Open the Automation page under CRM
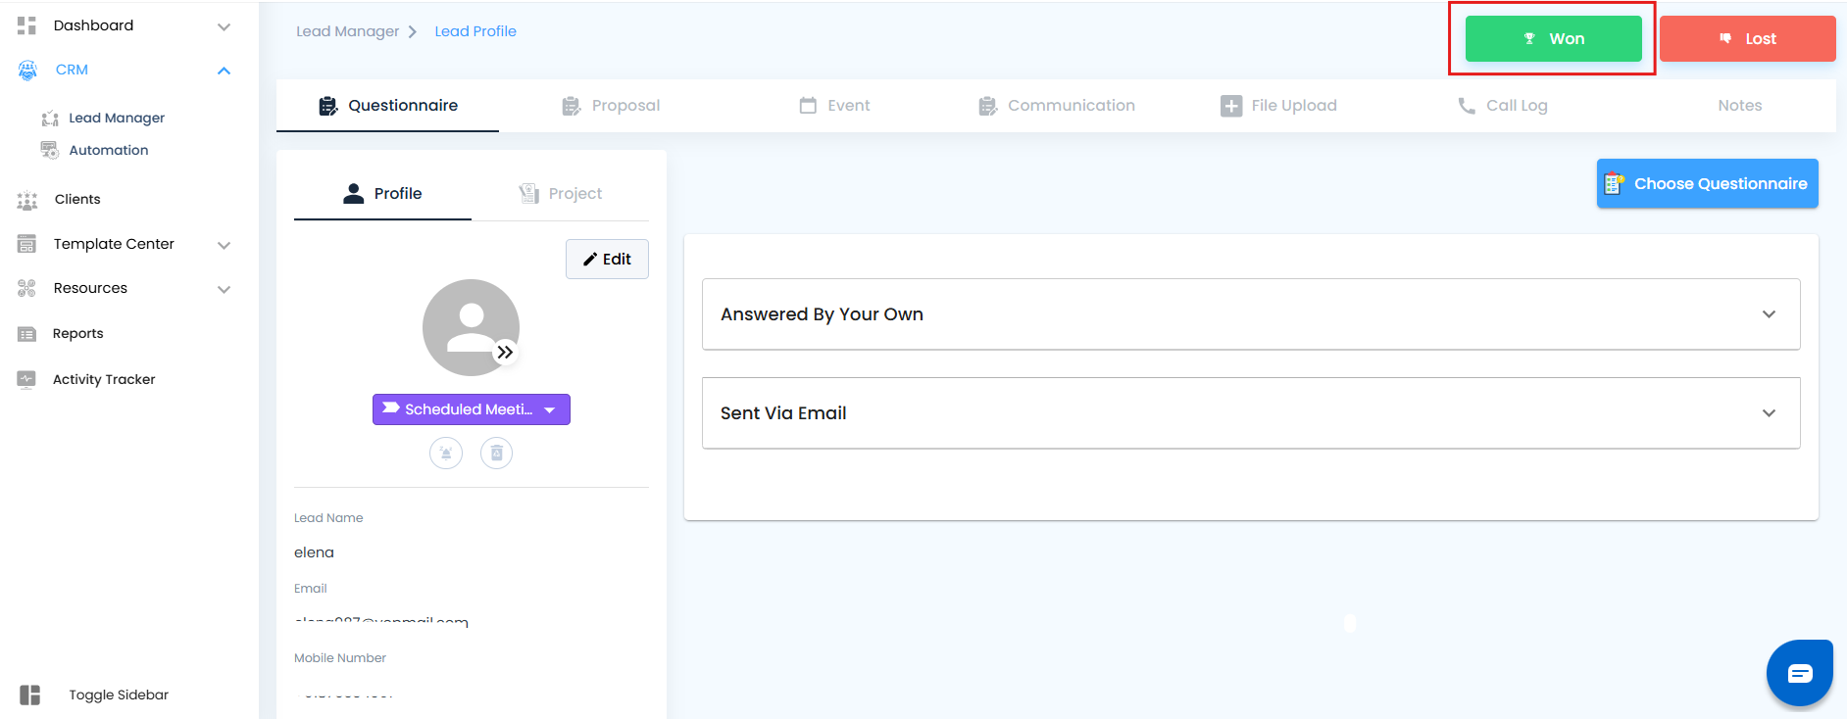The width and height of the screenshot is (1847, 719). point(109,150)
